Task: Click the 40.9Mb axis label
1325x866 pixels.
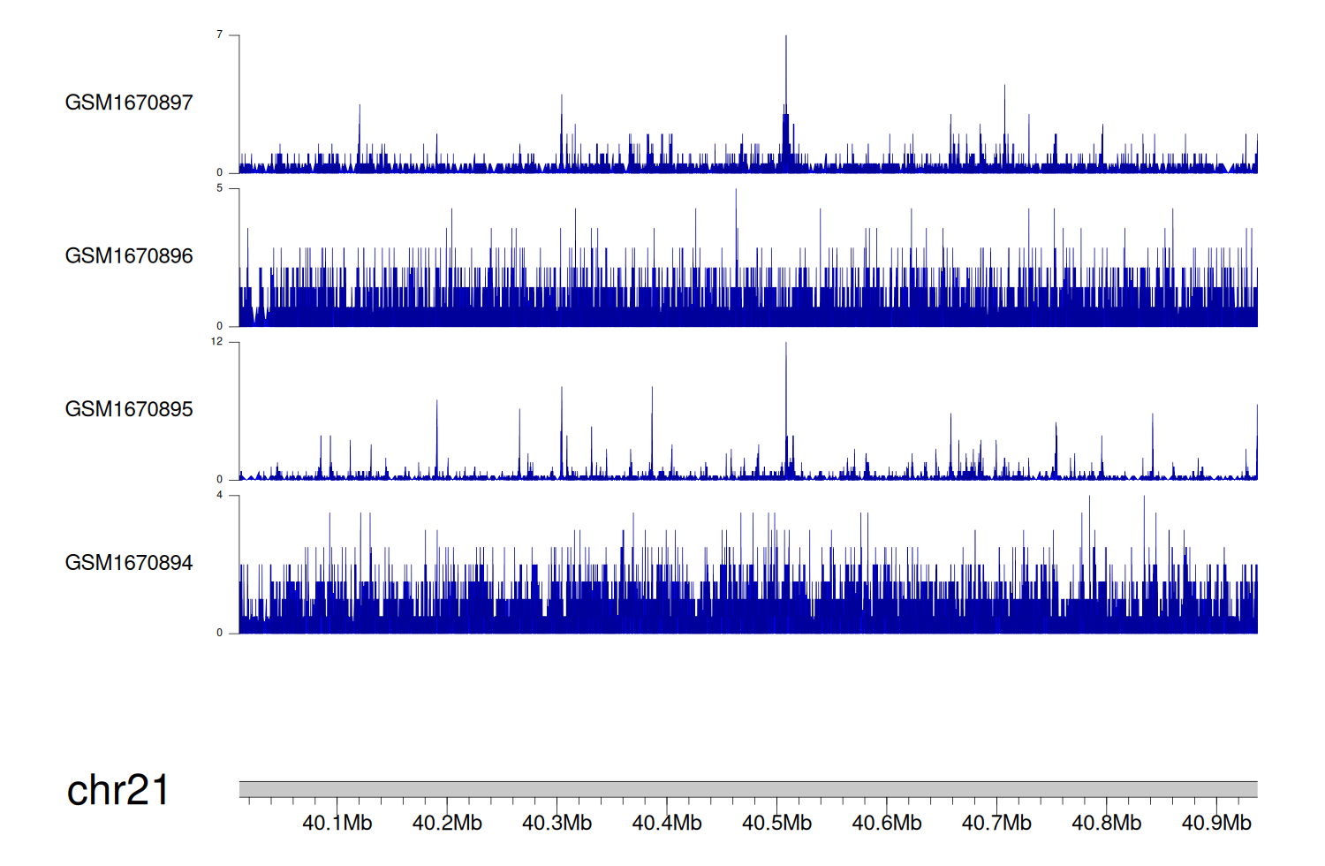Action: tap(1216, 824)
